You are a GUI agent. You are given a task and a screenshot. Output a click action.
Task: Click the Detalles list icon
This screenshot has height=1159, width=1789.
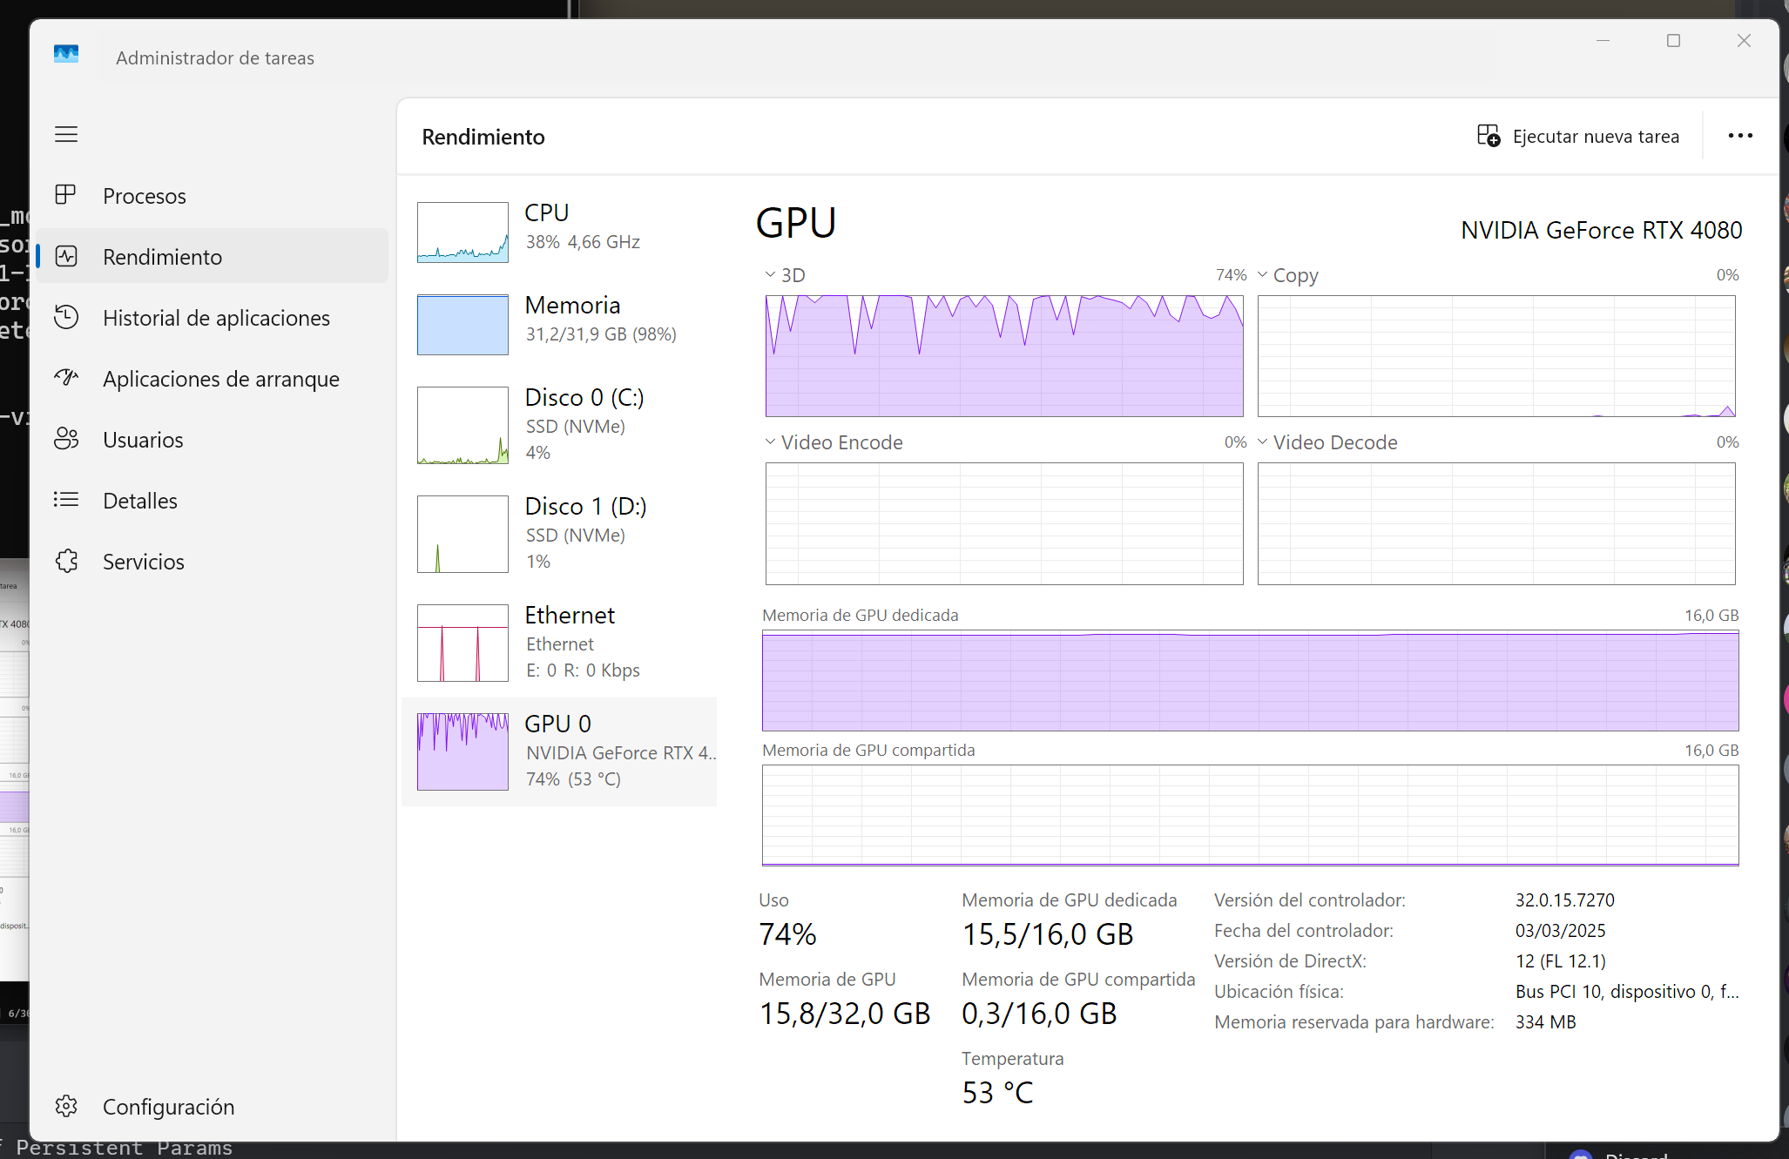tap(66, 500)
